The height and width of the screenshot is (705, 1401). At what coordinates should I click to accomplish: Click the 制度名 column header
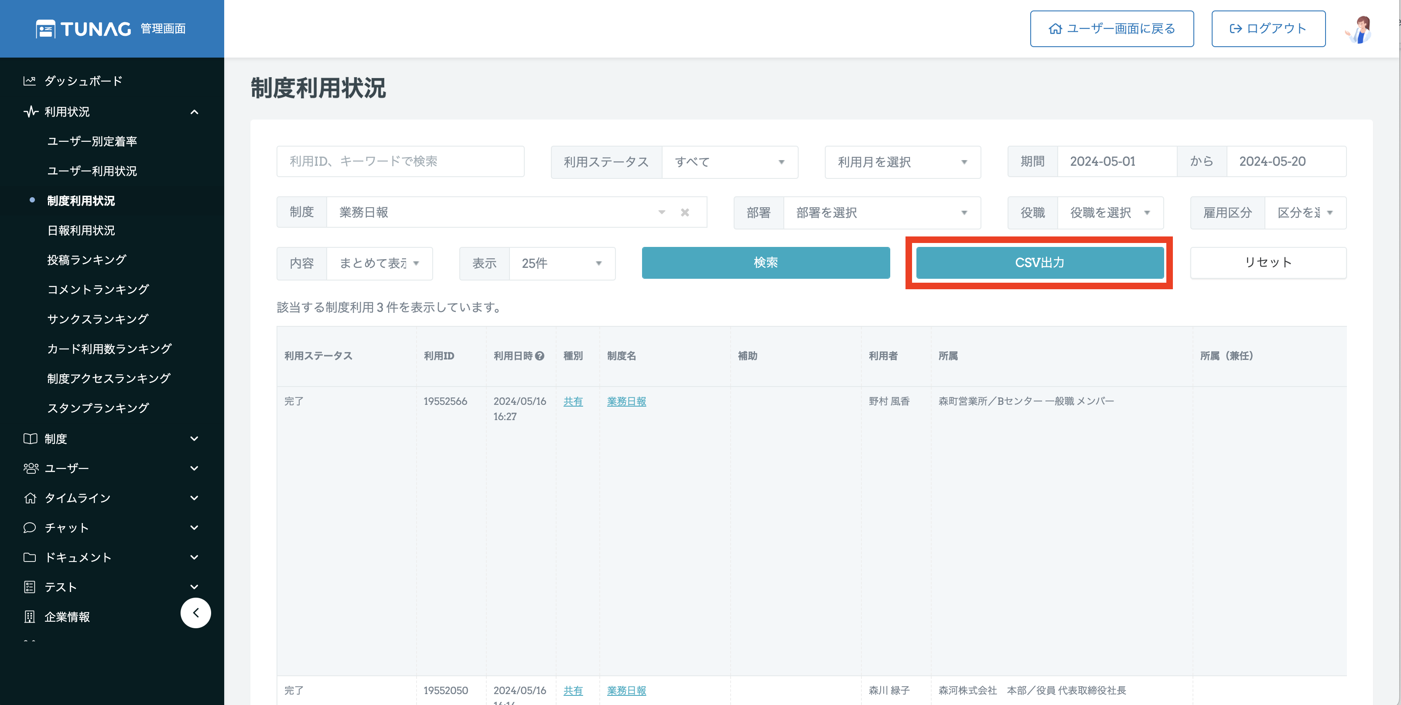click(x=621, y=356)
